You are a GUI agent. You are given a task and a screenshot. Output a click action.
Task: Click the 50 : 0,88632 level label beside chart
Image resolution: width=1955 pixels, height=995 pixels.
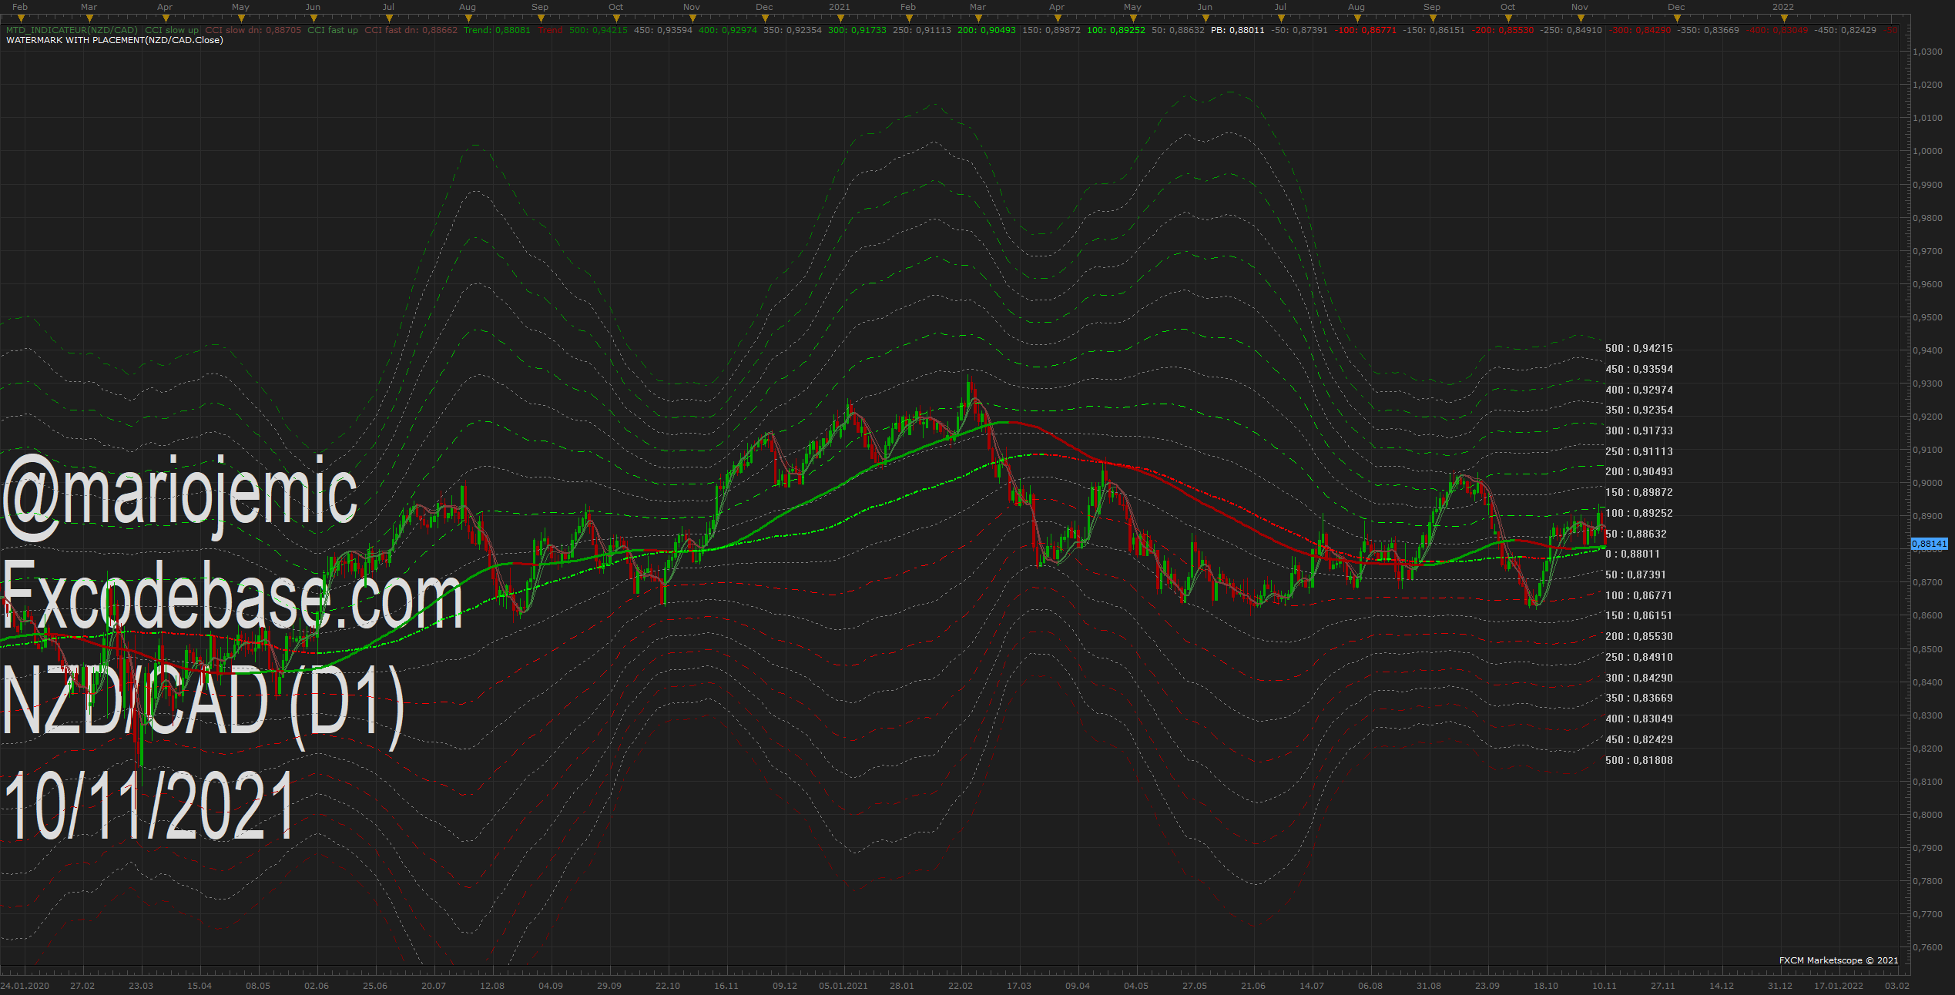[x=1636, y=534]
